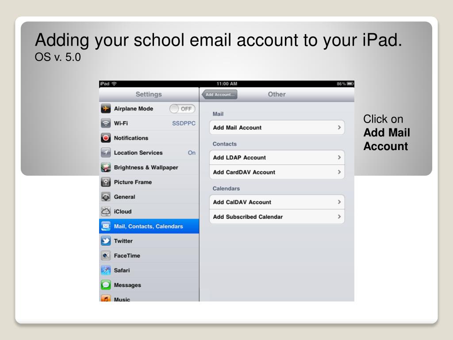Screen dimensions: 453x340
Task: Open FaceTime settings
Action: 149,255
